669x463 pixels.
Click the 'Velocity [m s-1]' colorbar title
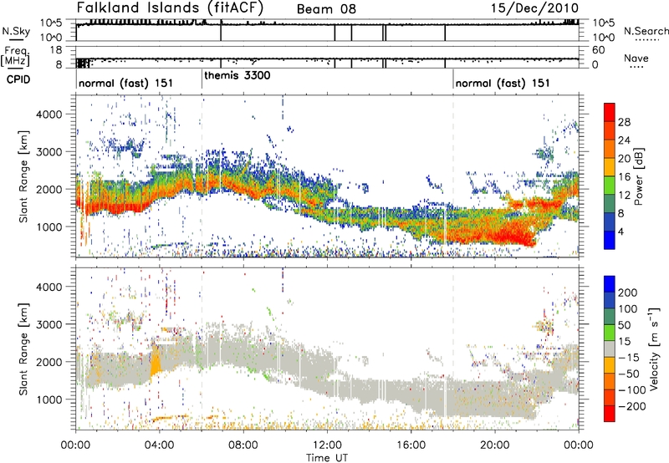click(x=655, y=349)
